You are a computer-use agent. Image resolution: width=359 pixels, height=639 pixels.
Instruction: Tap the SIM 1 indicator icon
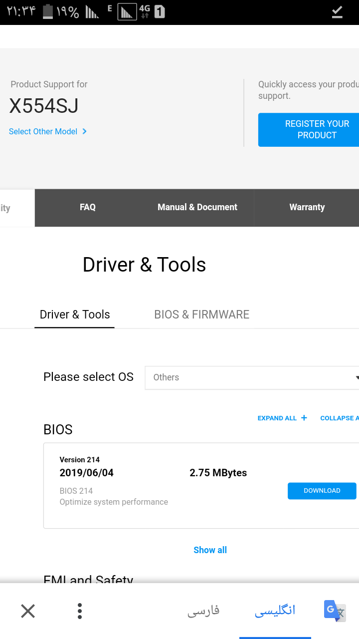[160, 11]
